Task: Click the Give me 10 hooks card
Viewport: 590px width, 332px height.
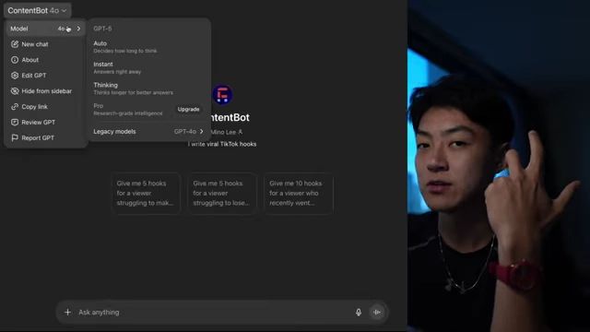Action: pos(299,193)
